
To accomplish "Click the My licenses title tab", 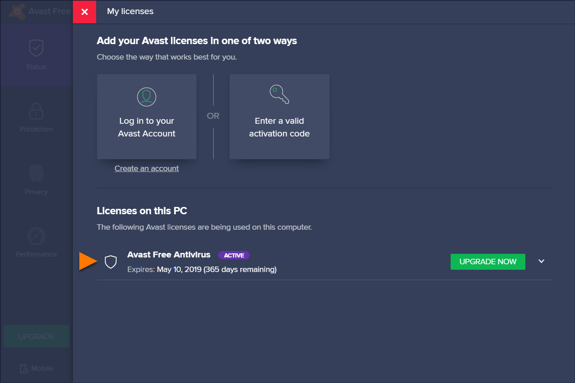I will [x=130, y=12].
